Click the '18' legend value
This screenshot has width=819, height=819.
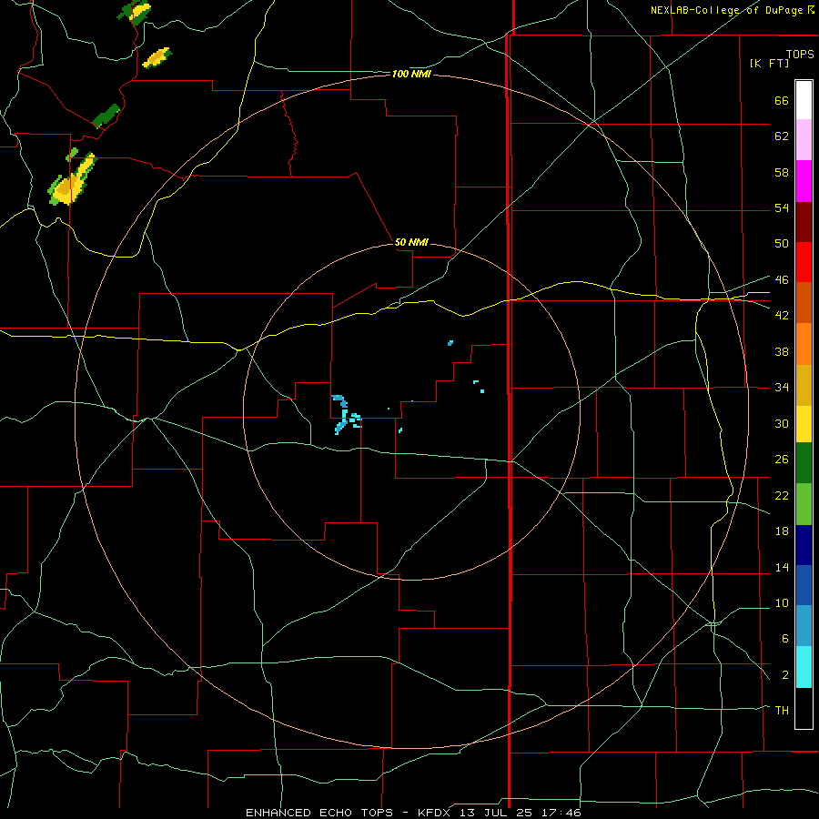tap(782, 531)
